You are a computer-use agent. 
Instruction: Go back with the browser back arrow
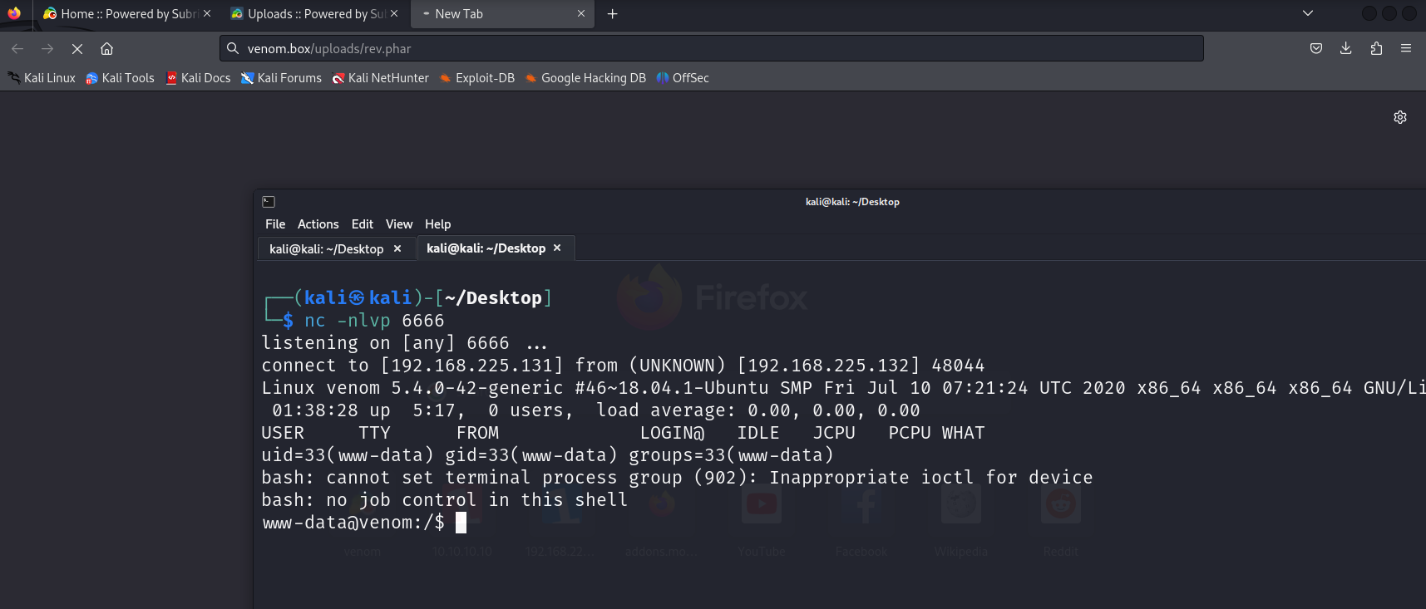tap(17, 49)
